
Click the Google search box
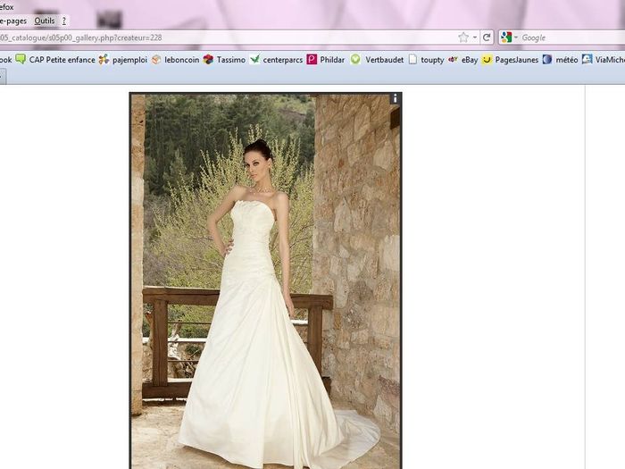click(572, 38)
